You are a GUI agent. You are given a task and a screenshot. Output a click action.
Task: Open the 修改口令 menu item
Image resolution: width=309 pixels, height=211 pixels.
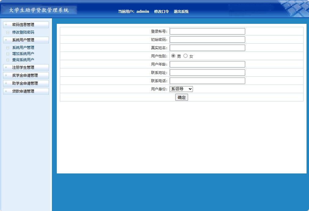[162, 11]
